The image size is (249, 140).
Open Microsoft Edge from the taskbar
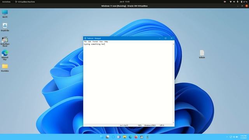pos(130,137)
